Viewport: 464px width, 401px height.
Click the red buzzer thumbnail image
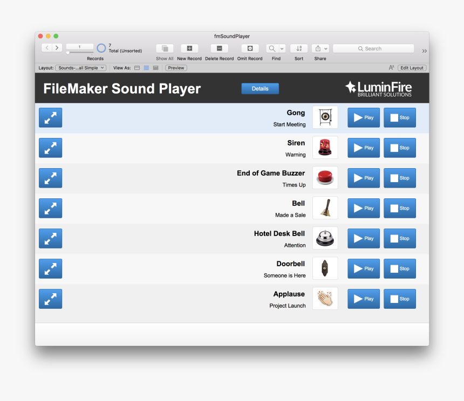(x=325, y=178)
